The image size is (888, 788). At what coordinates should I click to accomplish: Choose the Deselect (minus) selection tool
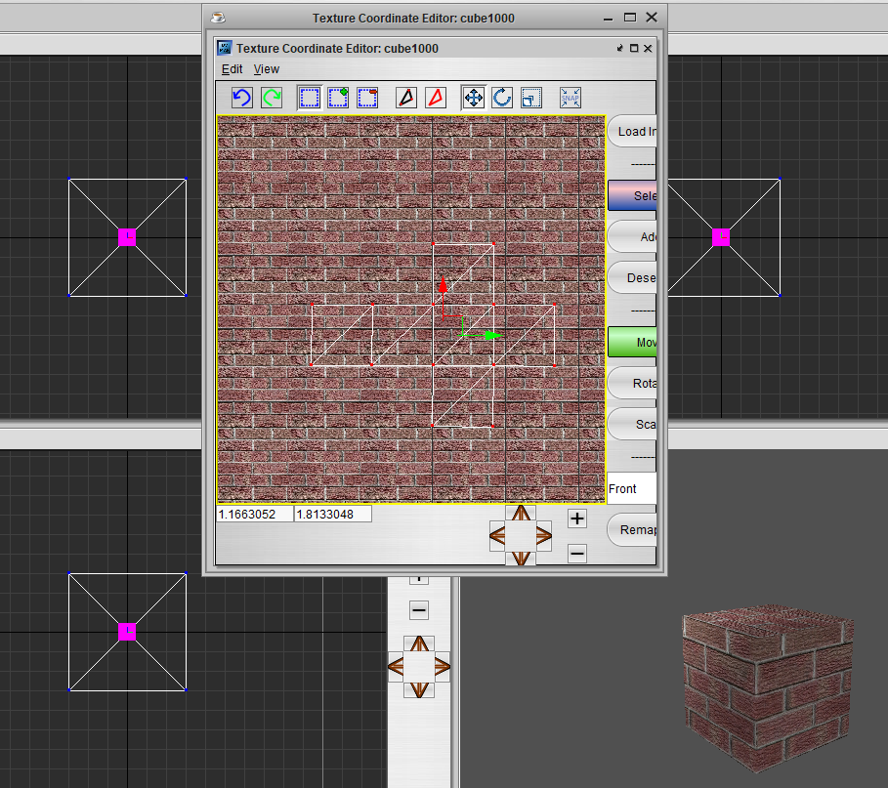coord(367,98)
